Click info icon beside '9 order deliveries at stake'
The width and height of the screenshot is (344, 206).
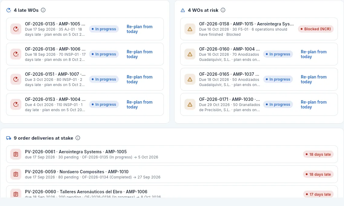tap(78, 138)
